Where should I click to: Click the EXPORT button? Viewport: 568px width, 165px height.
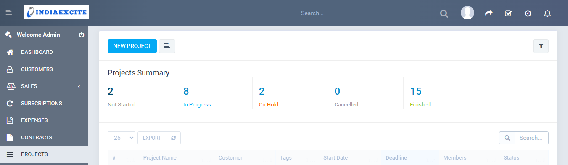152,138
